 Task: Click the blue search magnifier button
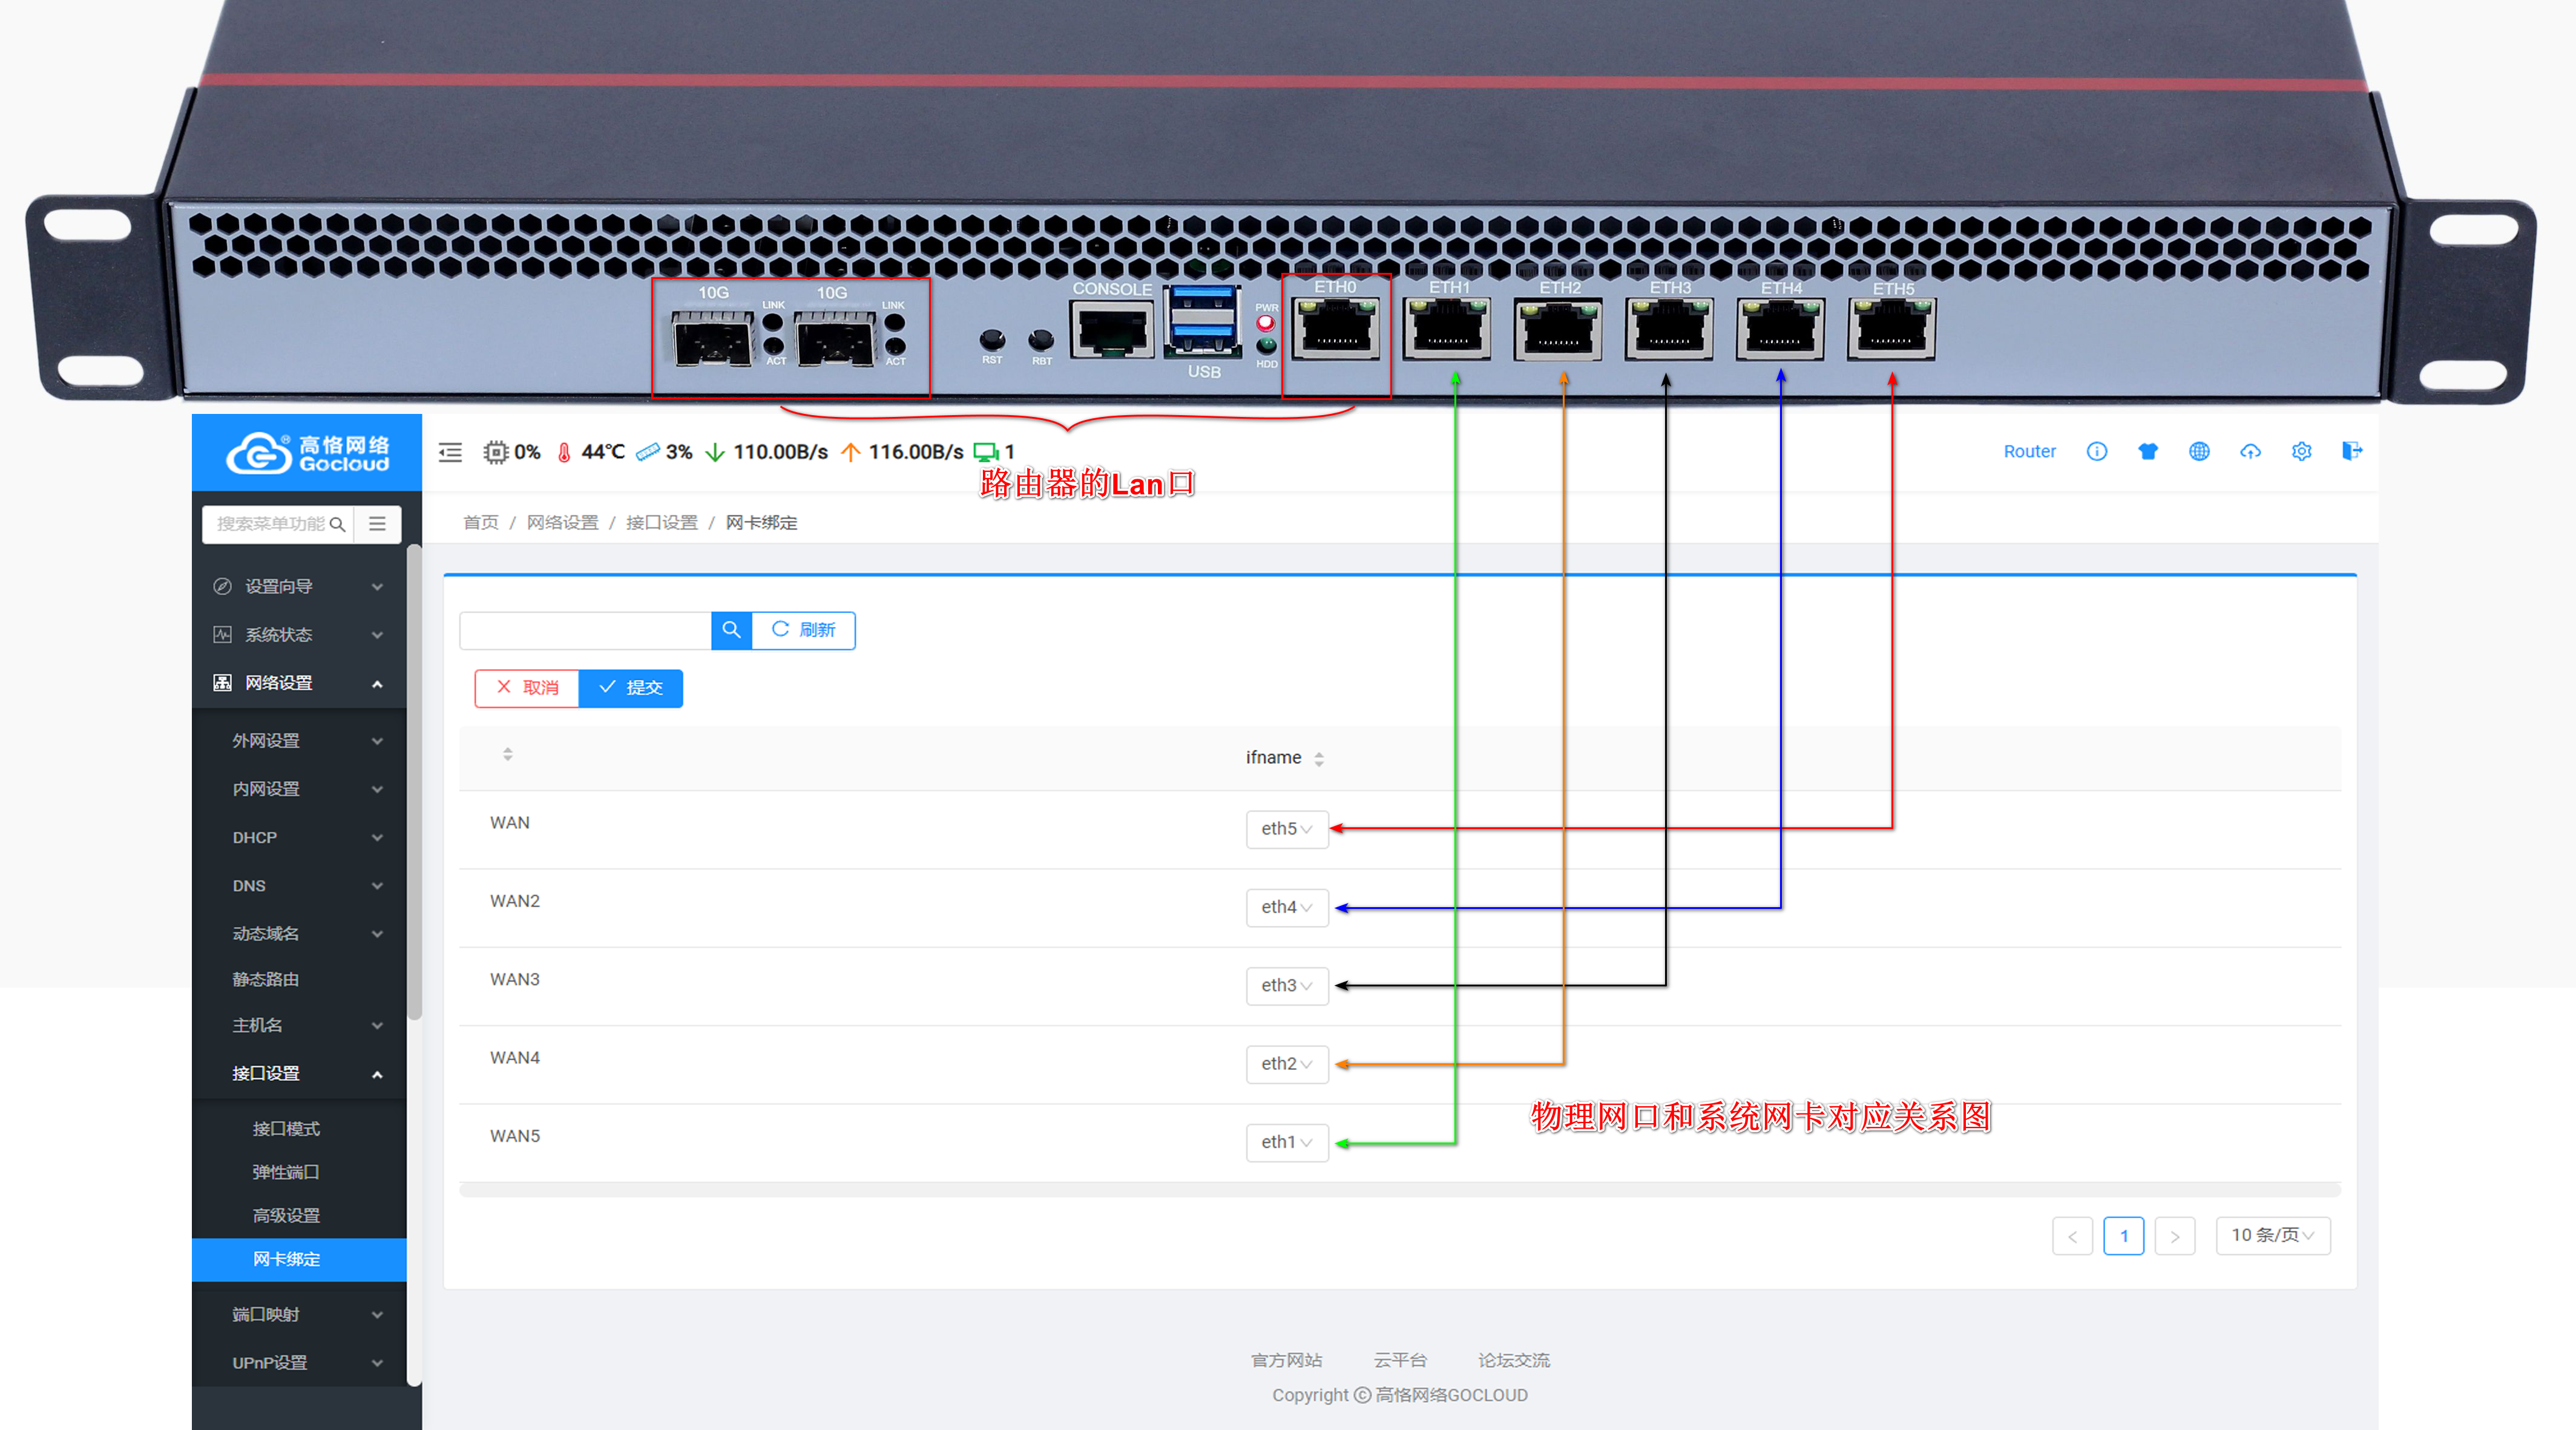[x=731, y=630]
